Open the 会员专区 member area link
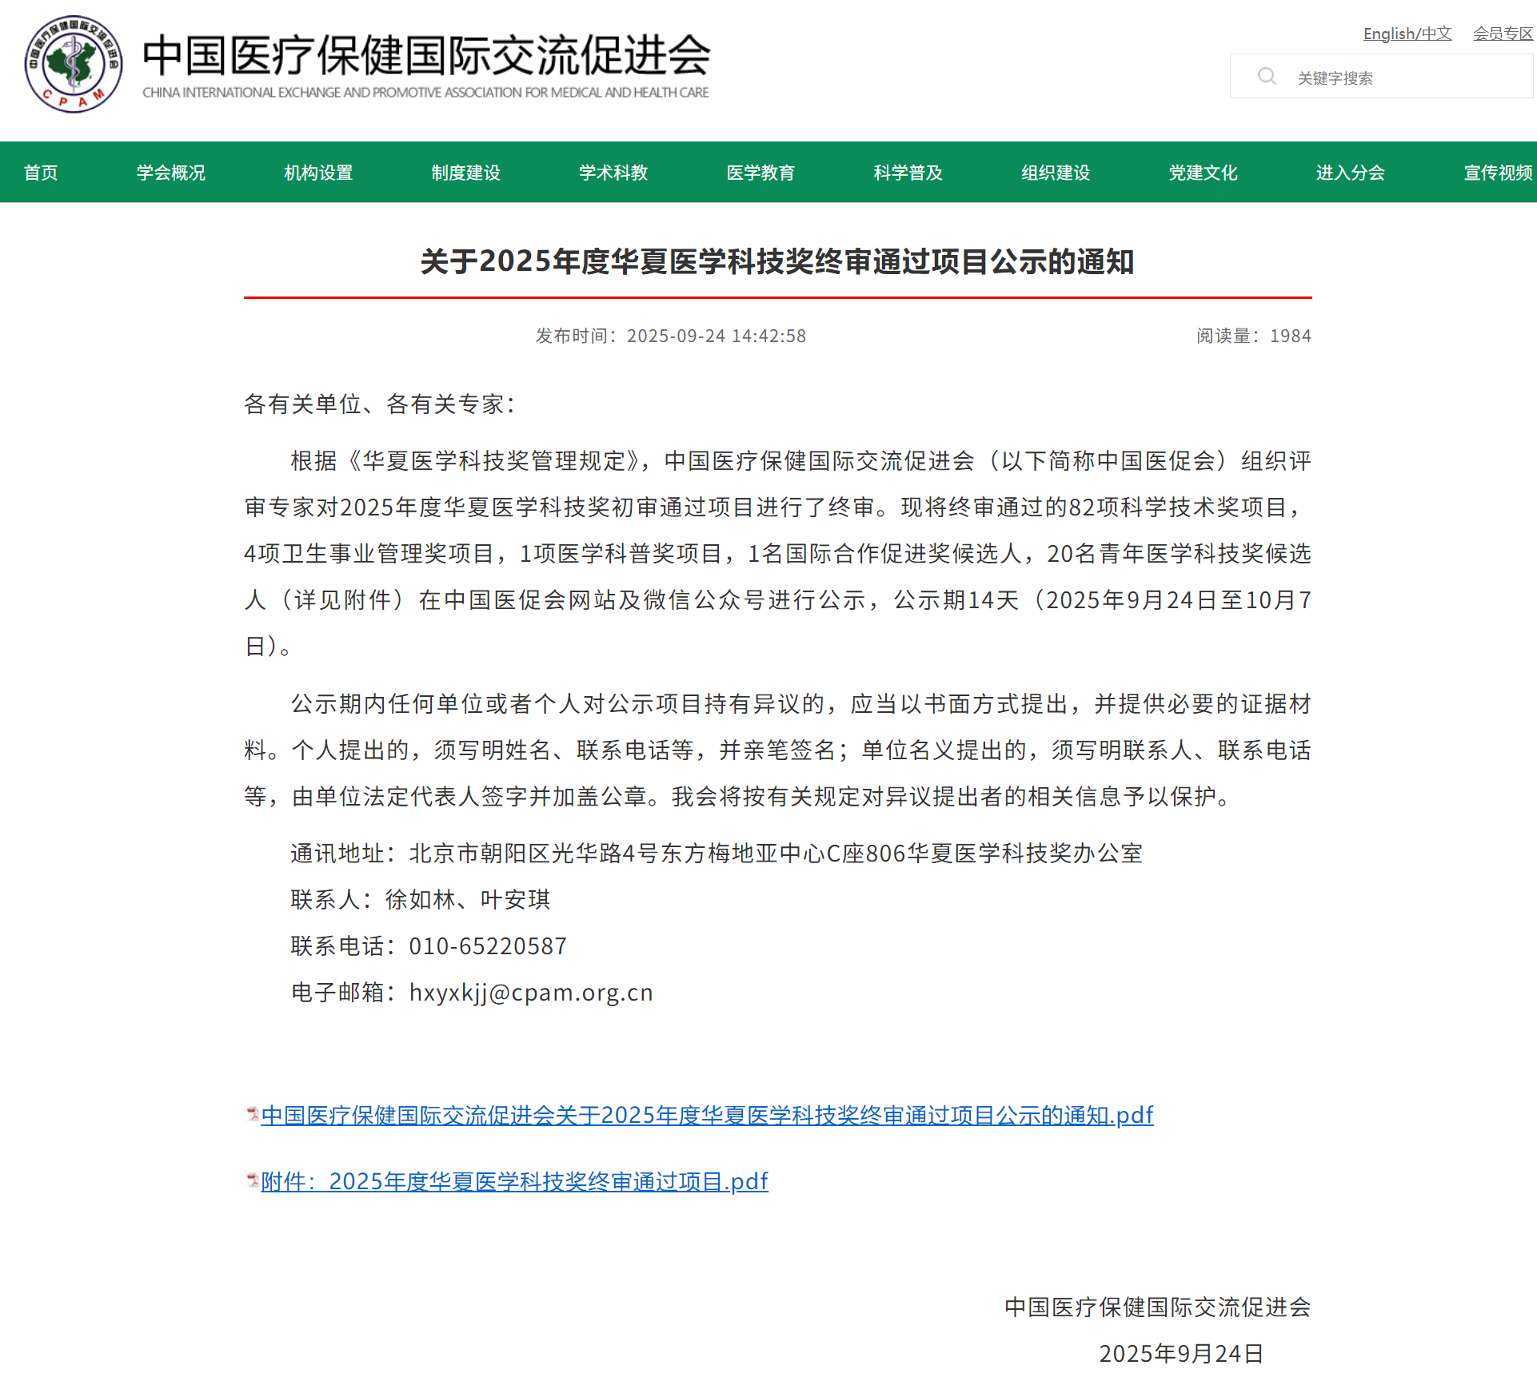Screen dimensions: 1537x1385 pos(1503,34)
